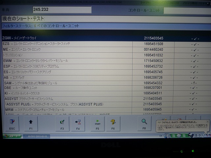Screen dimensions: 211x158
Task: Click the checkmark status in AB row
Action: click(x=194, y=78)
